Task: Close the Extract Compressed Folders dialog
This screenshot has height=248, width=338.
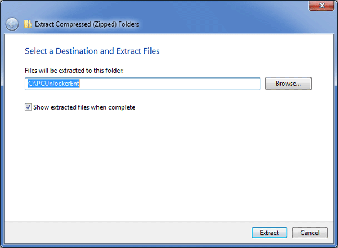Action: (x=319, y=6)
